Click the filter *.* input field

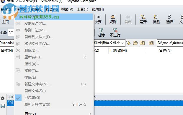coord(11,33)
